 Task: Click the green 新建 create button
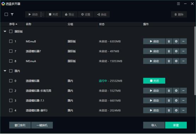pyautogui.click(x=176, y=125)
